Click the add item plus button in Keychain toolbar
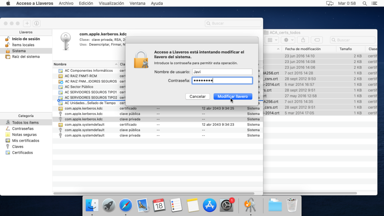The height and width of the screenshot is (216, 384). coord(27,23)
